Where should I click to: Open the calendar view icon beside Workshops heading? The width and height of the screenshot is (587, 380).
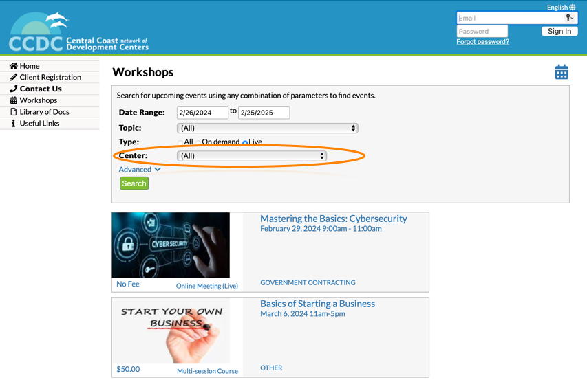coord(562,72)
